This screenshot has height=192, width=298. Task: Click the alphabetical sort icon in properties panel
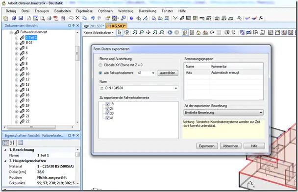pos(12,143)
